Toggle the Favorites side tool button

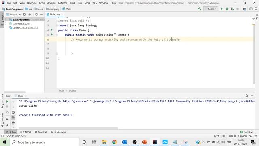(x=2, y=120)
